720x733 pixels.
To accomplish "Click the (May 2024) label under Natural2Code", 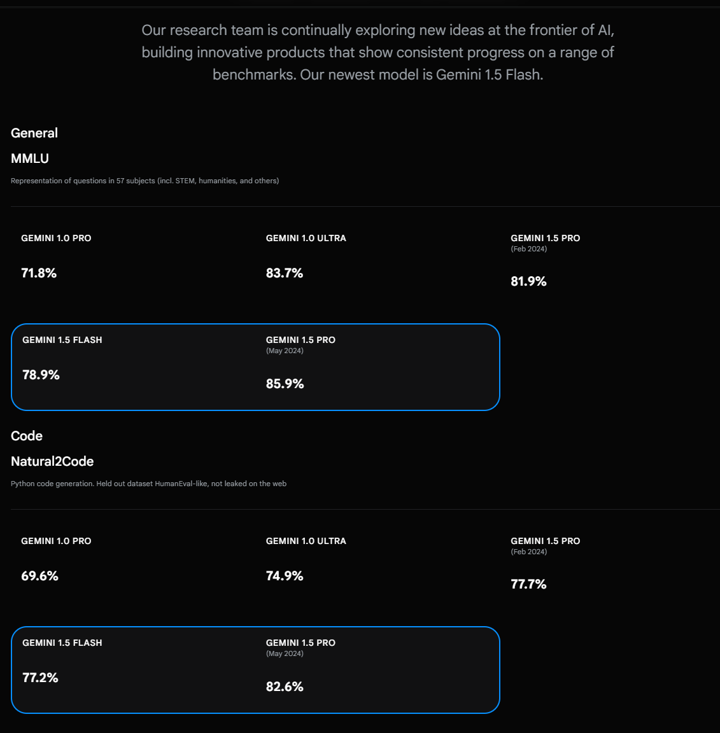I will pos(285,653).
